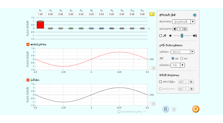Click the muted speaker icon at volume minimum

(170, 36)
